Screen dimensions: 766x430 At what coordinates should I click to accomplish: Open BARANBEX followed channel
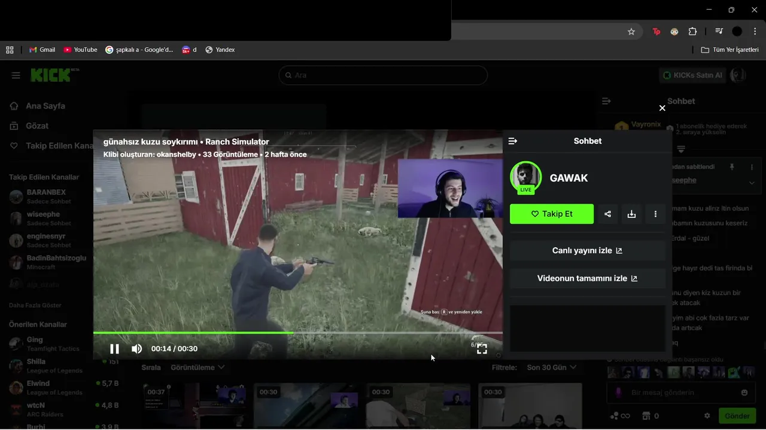click(x=47, y=196)
